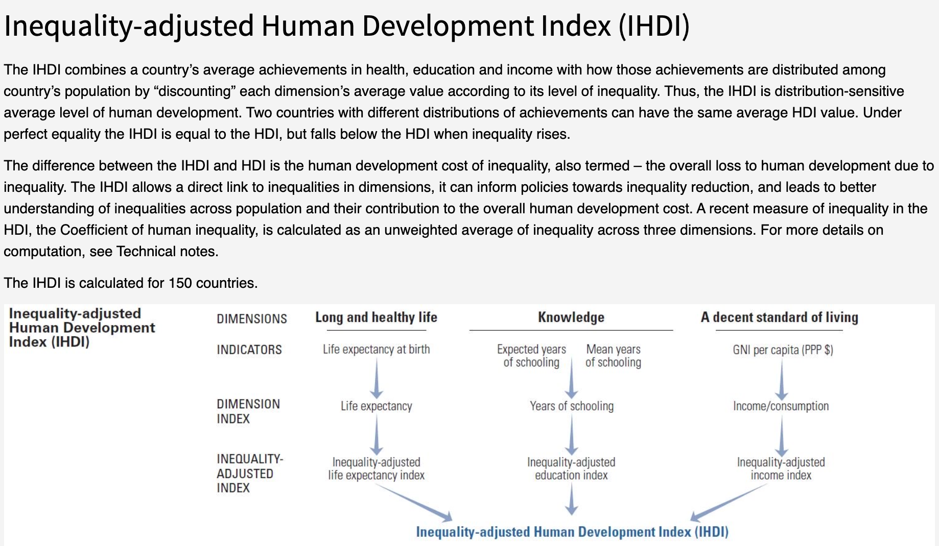Click the arrow below Life expectancy at birth

point(377,378)
